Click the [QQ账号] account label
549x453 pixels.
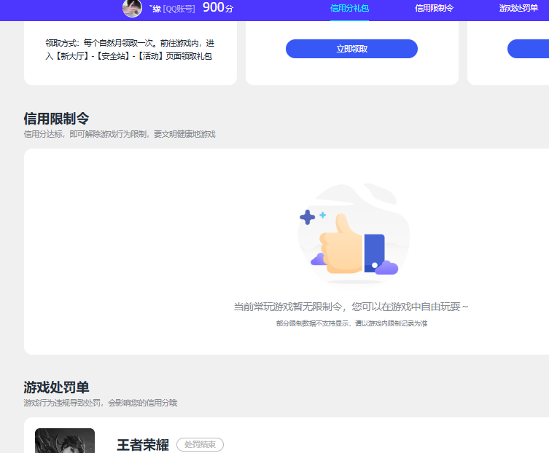(179, 9)
